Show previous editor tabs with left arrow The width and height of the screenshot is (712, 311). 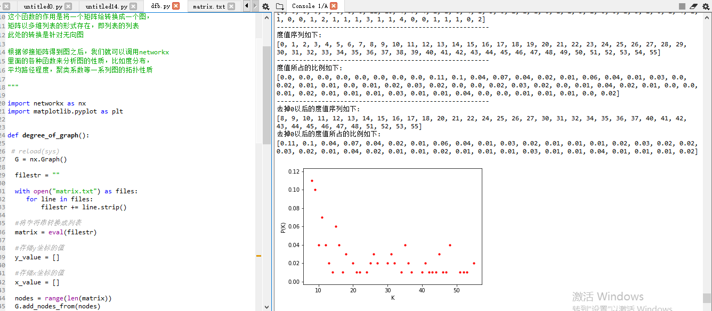[x=247, y=6]
